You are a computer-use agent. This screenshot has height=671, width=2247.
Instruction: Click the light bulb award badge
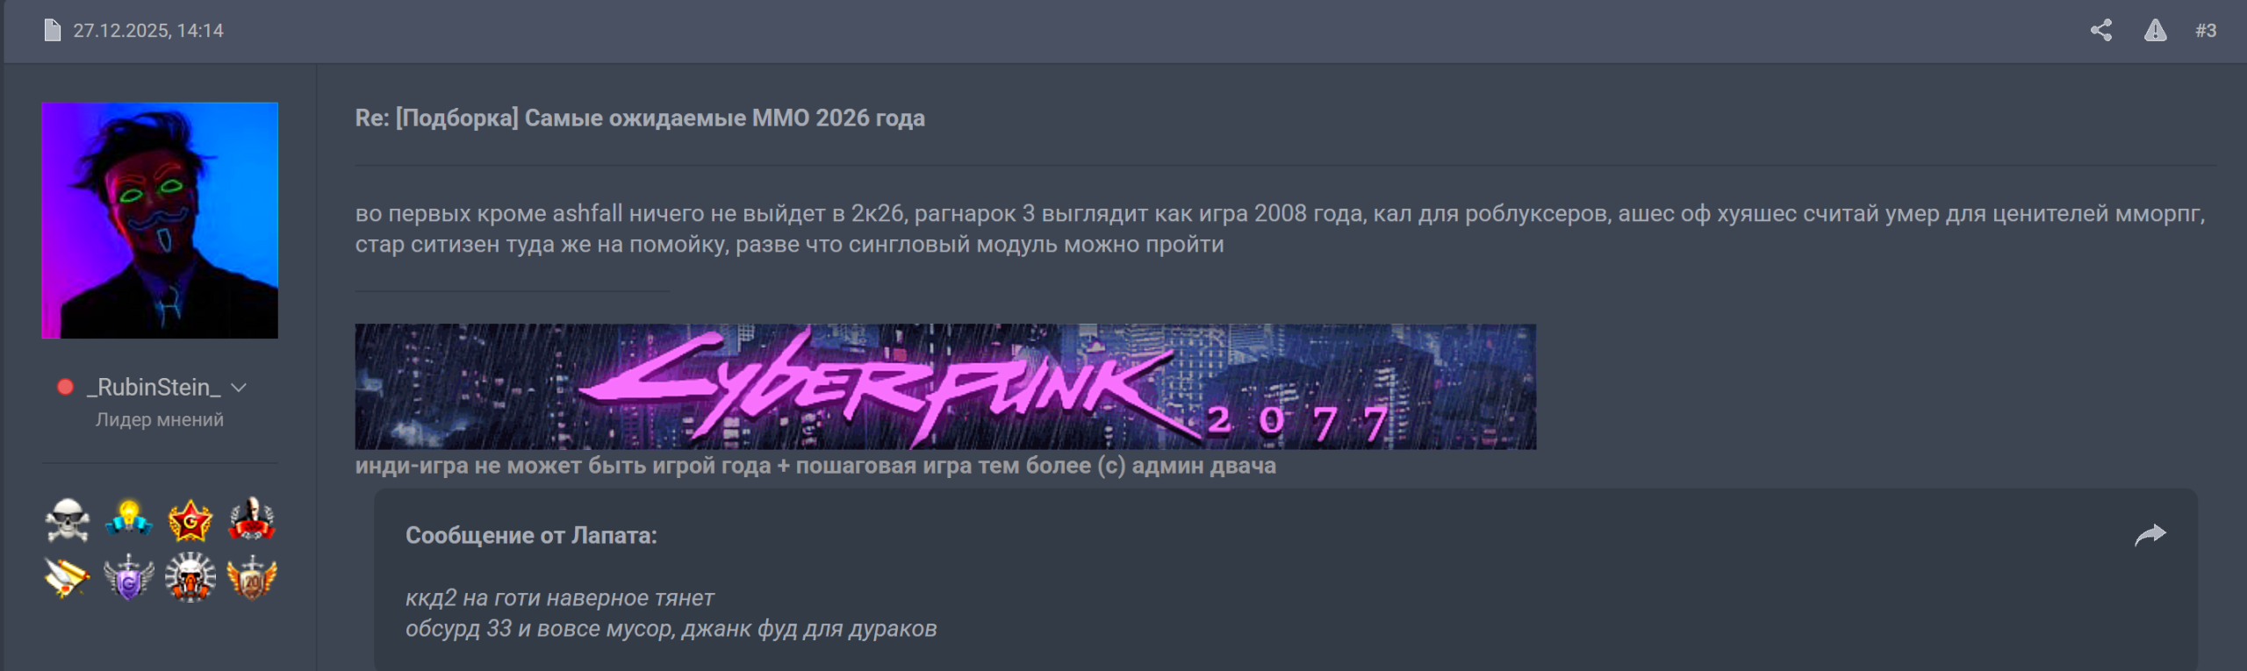pos(129,519)
